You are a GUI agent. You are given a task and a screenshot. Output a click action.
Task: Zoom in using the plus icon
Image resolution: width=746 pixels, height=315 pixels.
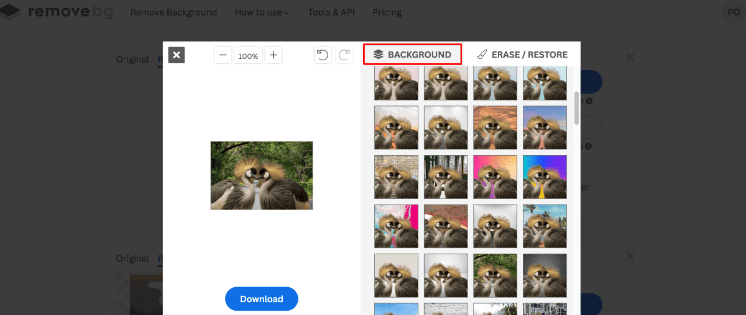point(273,55)
